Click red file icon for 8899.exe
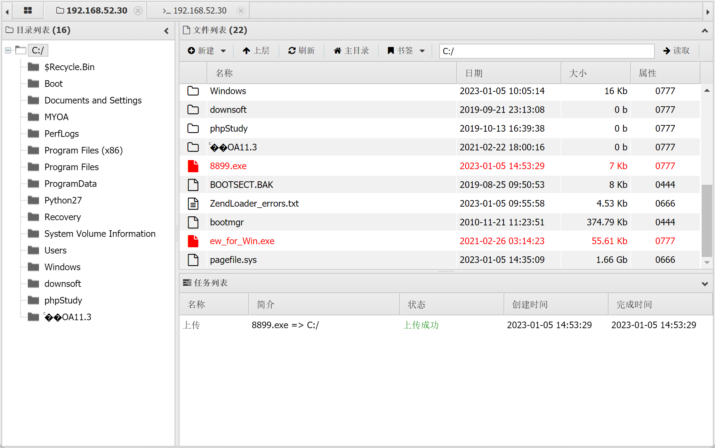Screen dimensions: 715x448 point(193,166)
